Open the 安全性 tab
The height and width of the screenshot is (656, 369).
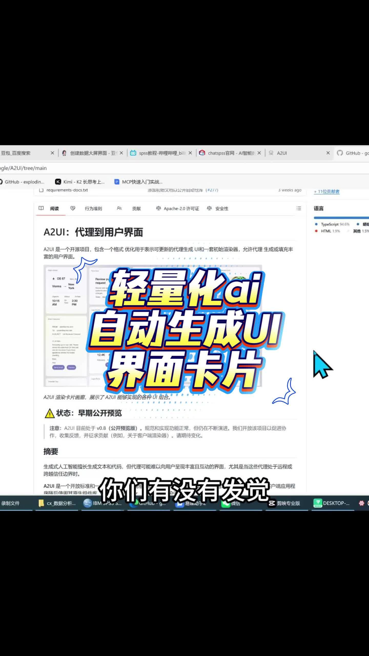(218, 209)
